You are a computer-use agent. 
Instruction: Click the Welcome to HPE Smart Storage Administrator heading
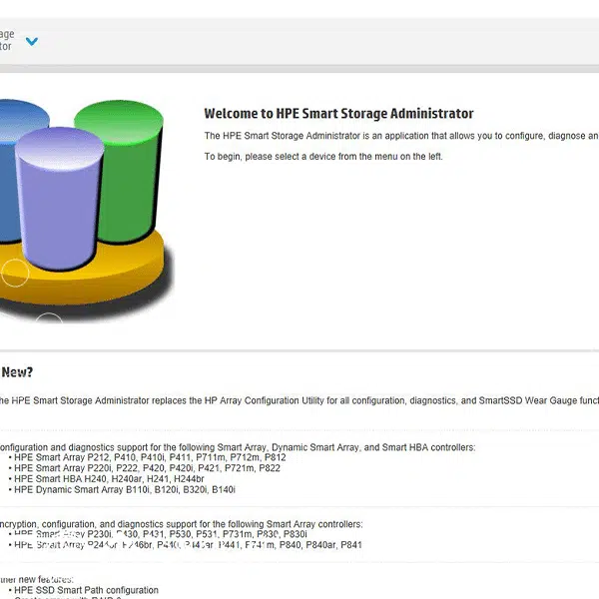338,114
